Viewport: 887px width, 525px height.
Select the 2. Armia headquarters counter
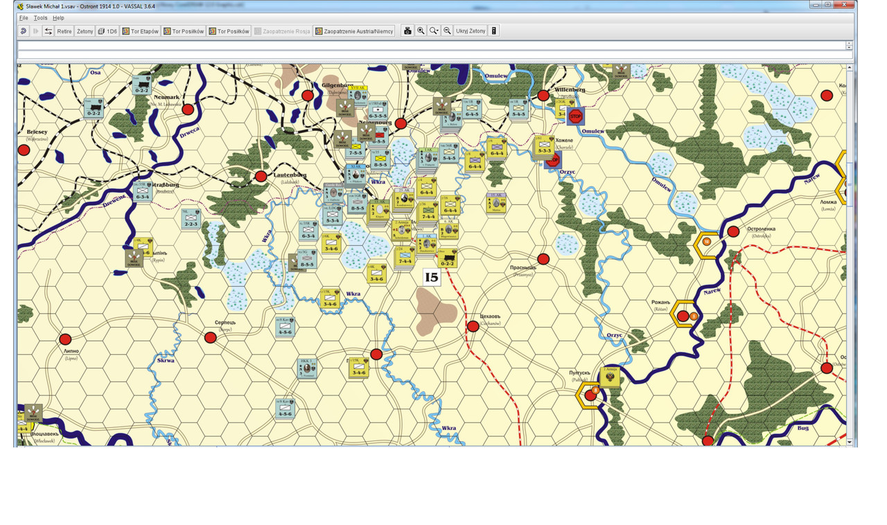tap(402, 229)
